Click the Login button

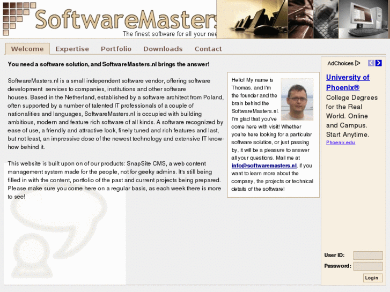pos(373,278)
